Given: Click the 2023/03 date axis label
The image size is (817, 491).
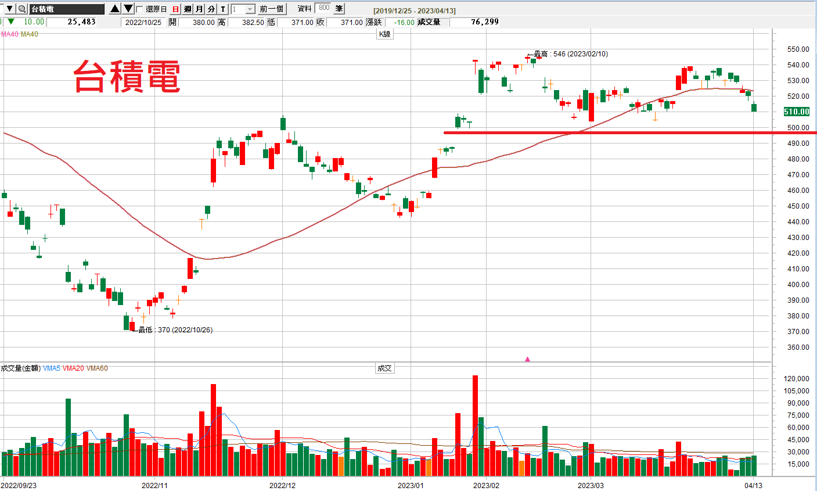Looking at the screenshot, I should point(591,486).
